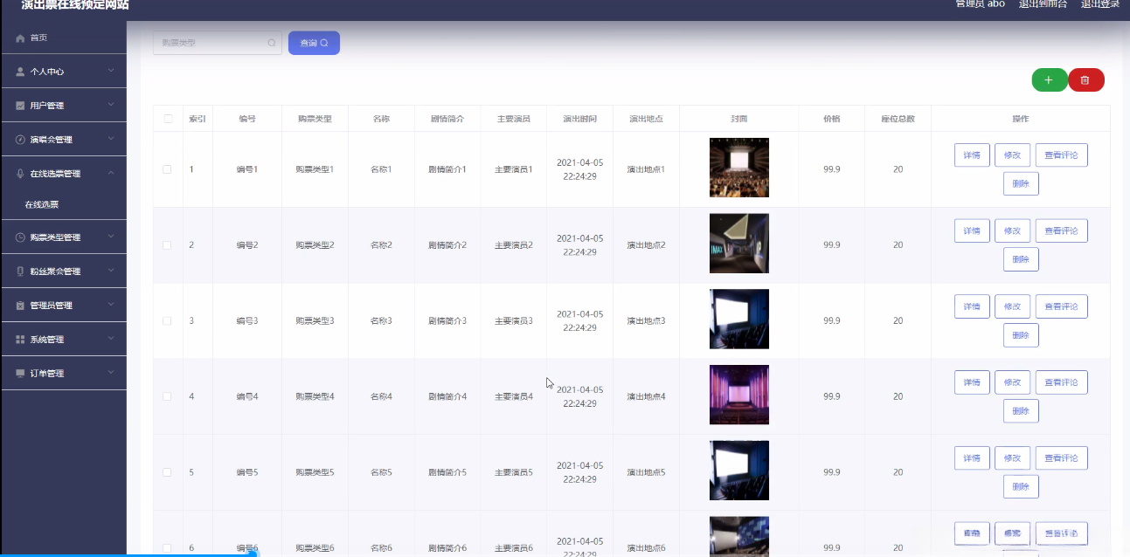
Task: Open the 首页 menu item
Action: (63, 38)
